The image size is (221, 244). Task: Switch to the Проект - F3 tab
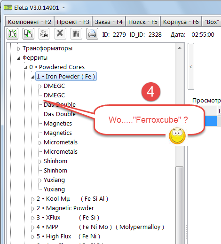tap(73, 22)
